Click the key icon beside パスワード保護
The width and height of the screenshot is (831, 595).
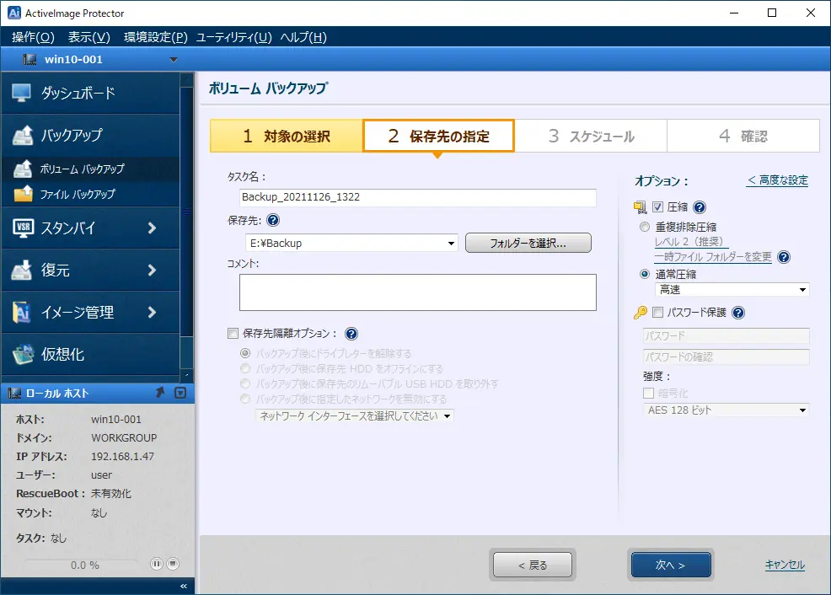coord(641,313)
